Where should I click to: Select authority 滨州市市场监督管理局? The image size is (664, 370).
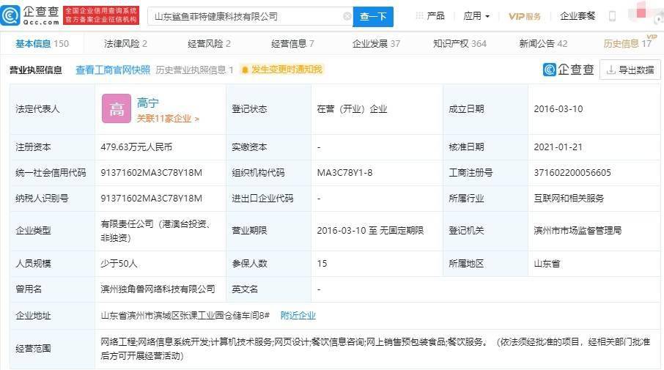pos(578,230)
